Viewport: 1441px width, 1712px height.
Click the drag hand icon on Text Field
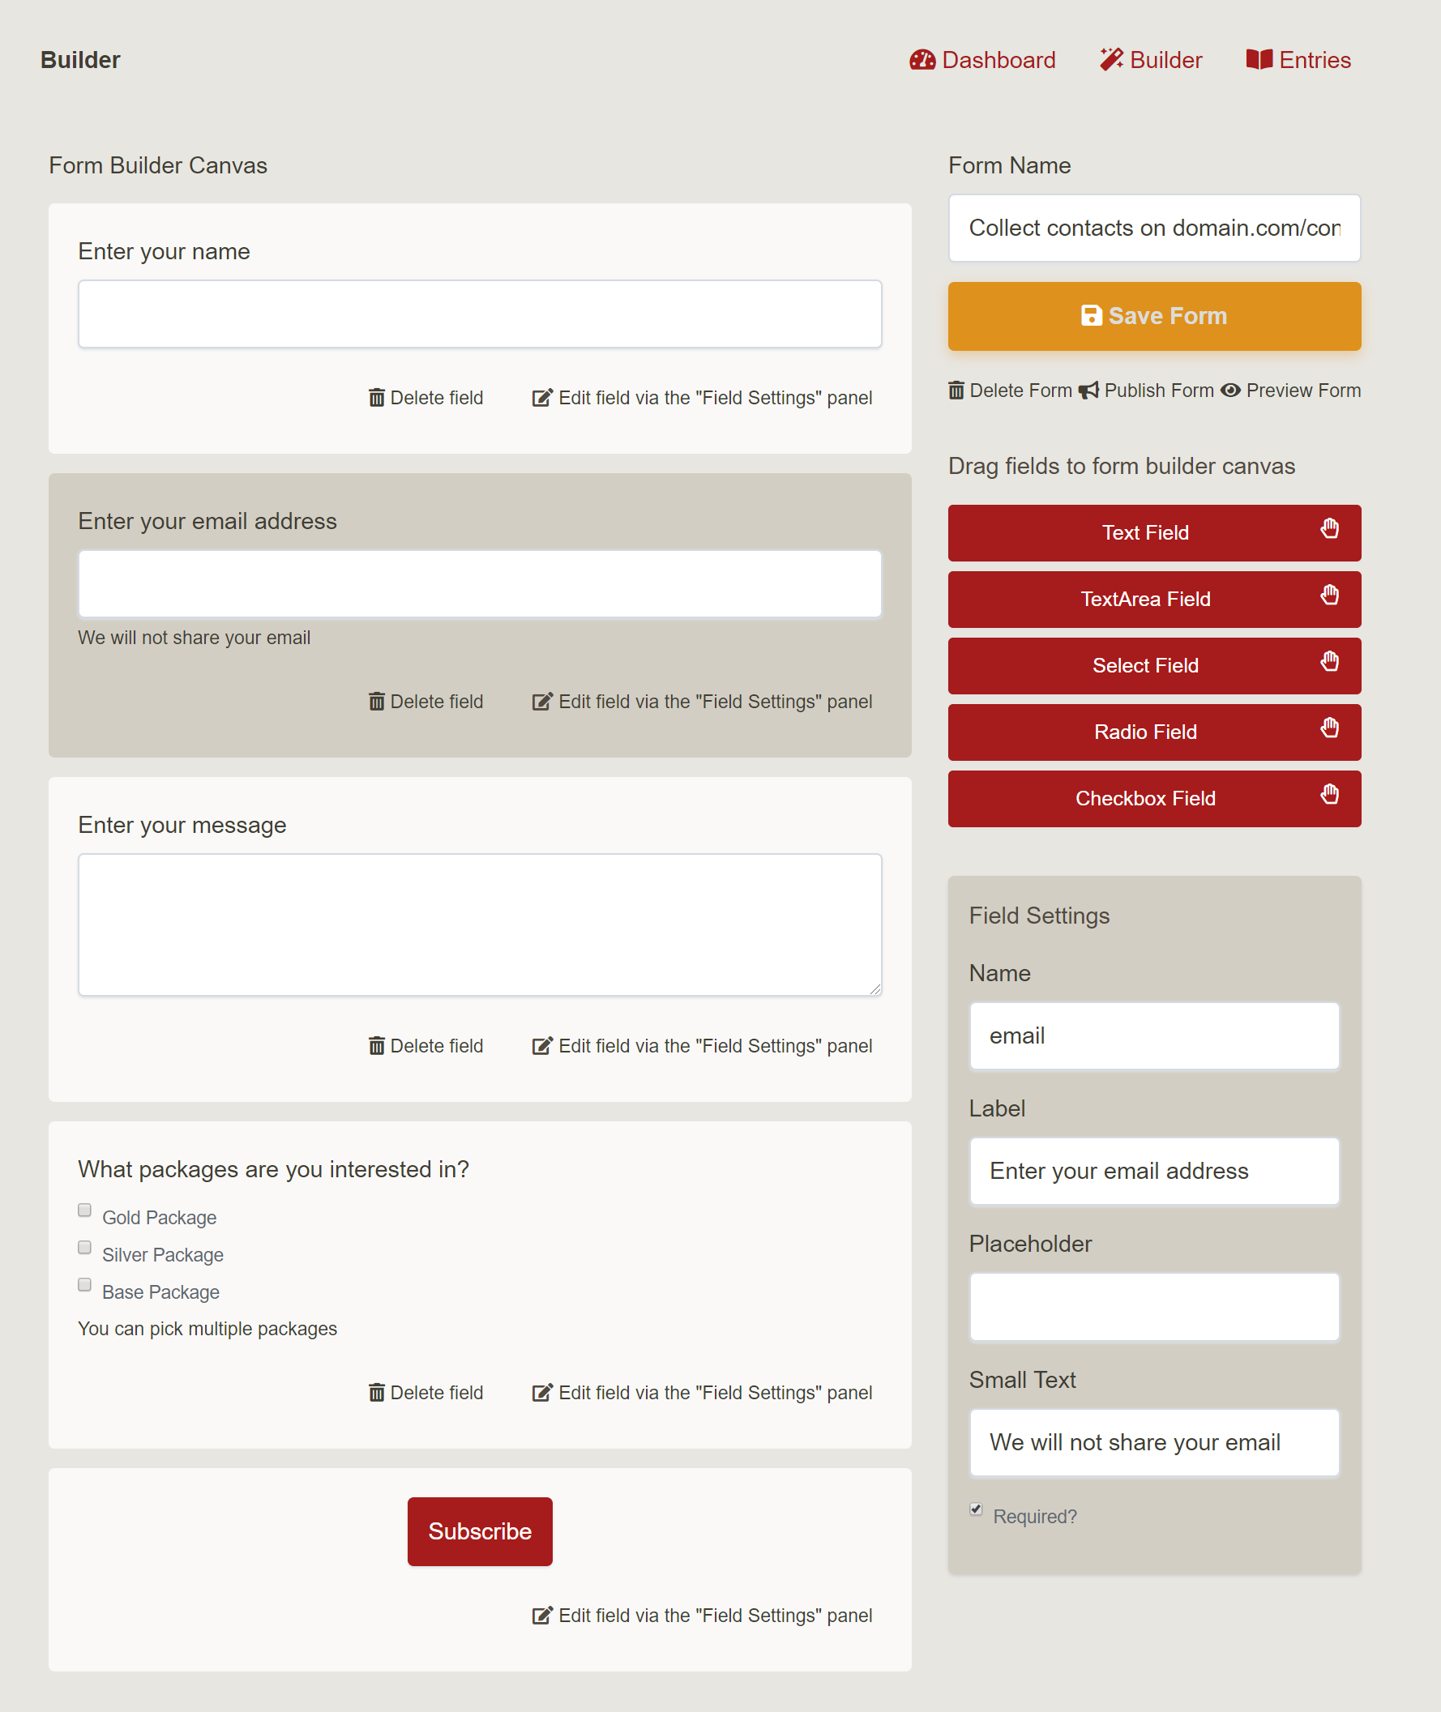tap(1329, 529)
